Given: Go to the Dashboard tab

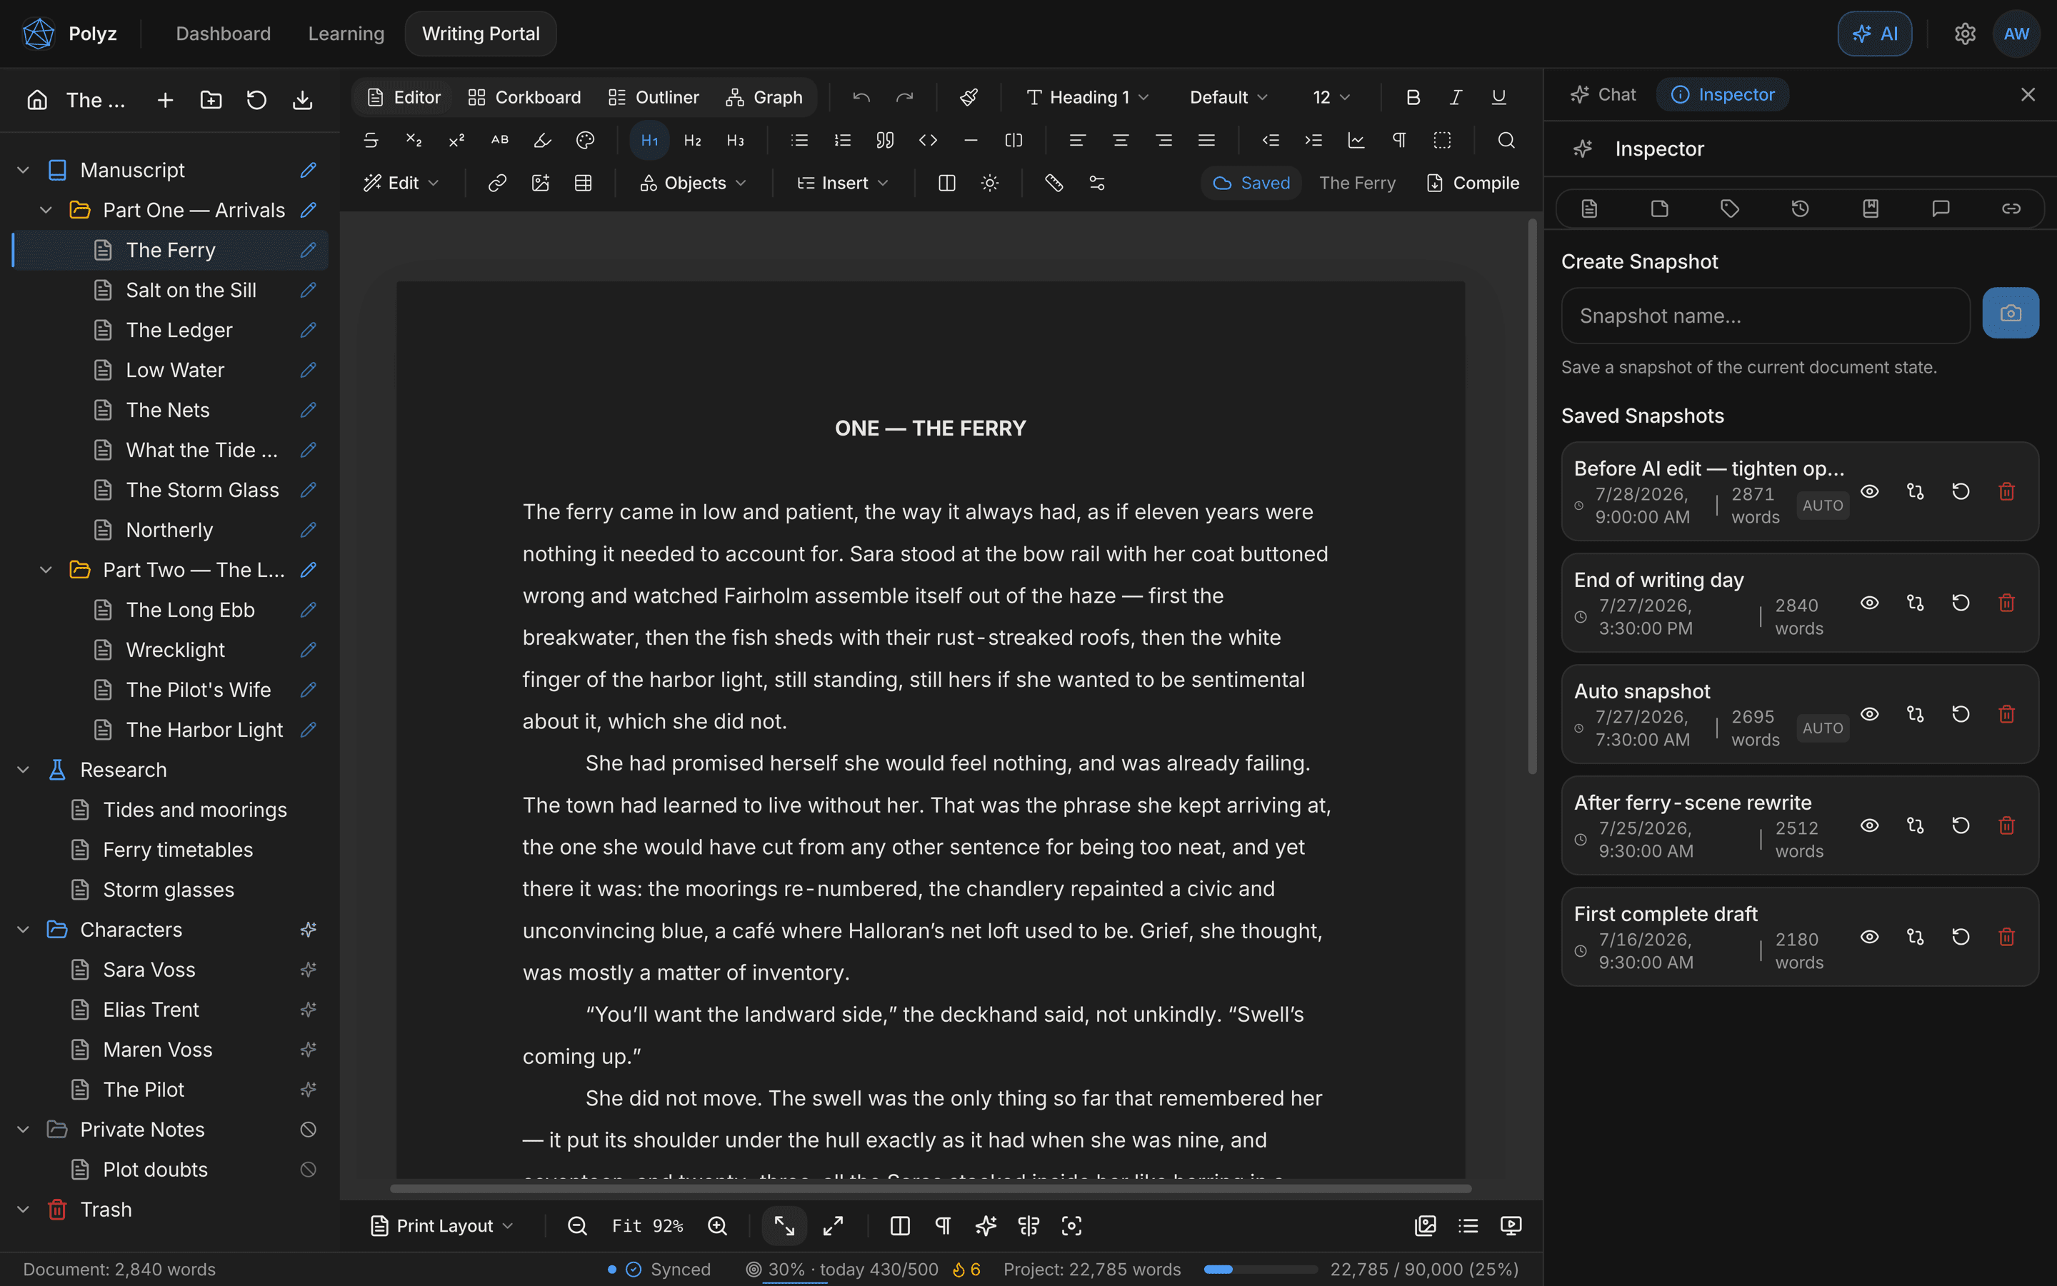Looking at the screenshot, I should (x=223, y=33).
